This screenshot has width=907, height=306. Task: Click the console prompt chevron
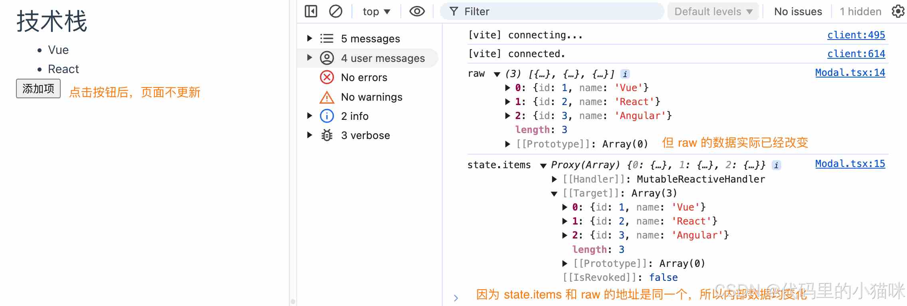coord(455,298)
